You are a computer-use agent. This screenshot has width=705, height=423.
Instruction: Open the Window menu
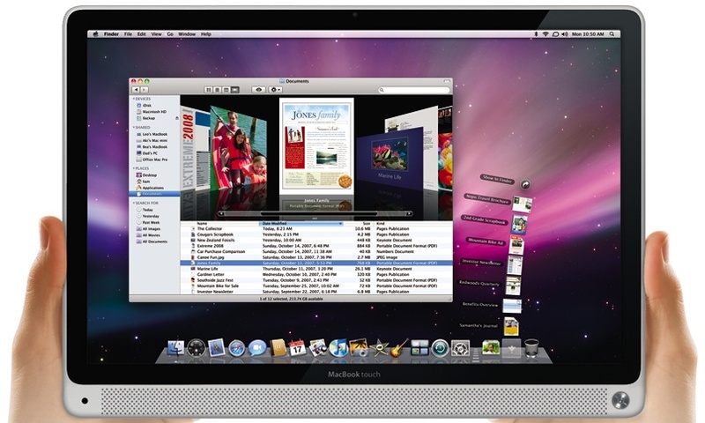[187, 34]
